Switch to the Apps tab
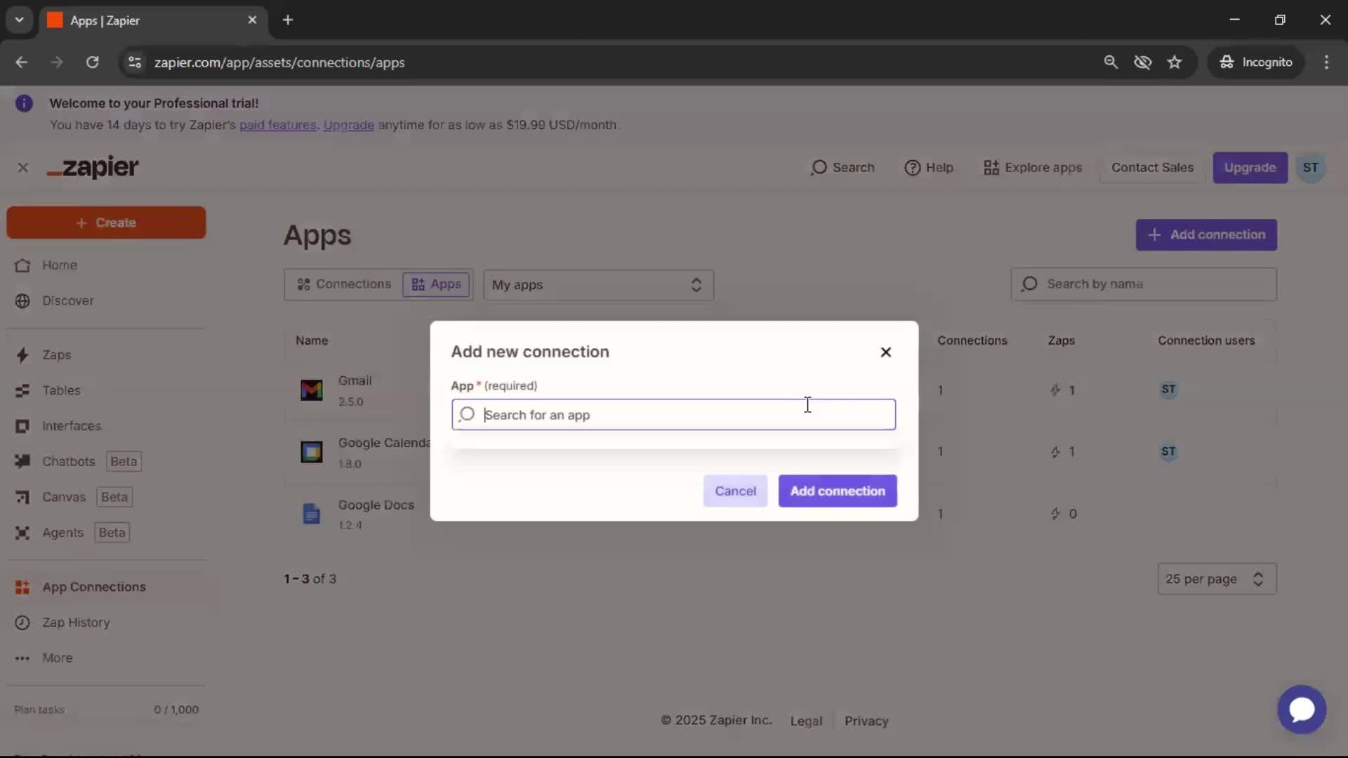This screenshot has width=1348, height=758. pyautogui.click(x=436, y=284)
